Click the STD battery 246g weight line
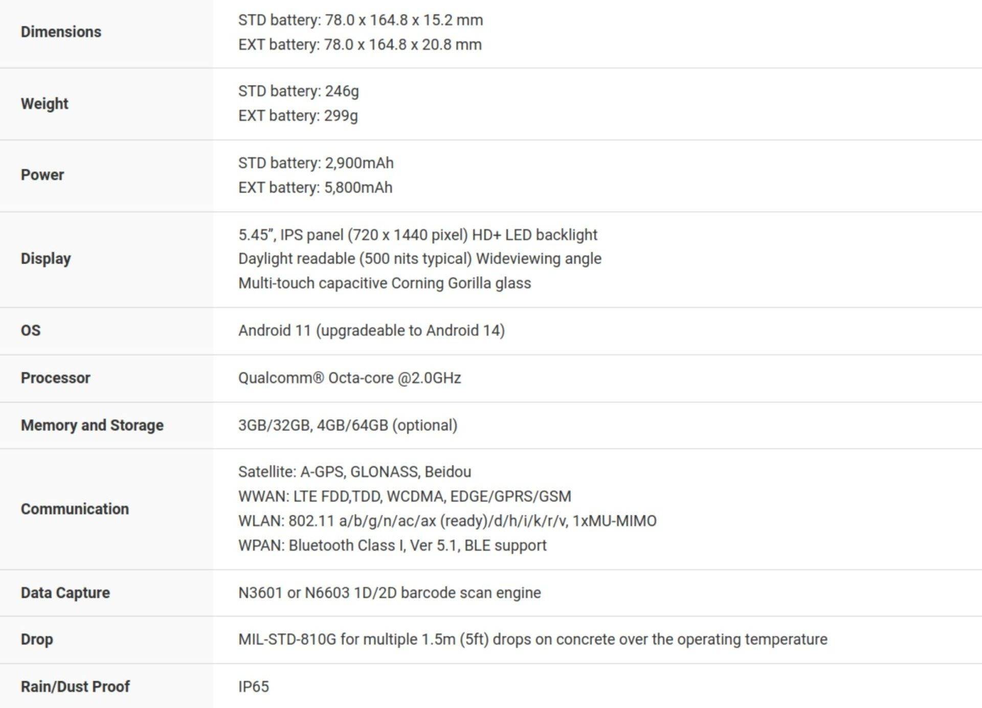Screen dimensions: 982x708 coord(299,91)
